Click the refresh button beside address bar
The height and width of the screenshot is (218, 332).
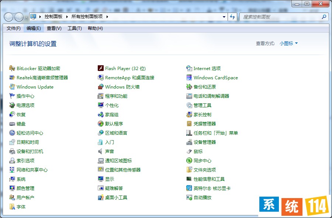click(x=232, y=17)
